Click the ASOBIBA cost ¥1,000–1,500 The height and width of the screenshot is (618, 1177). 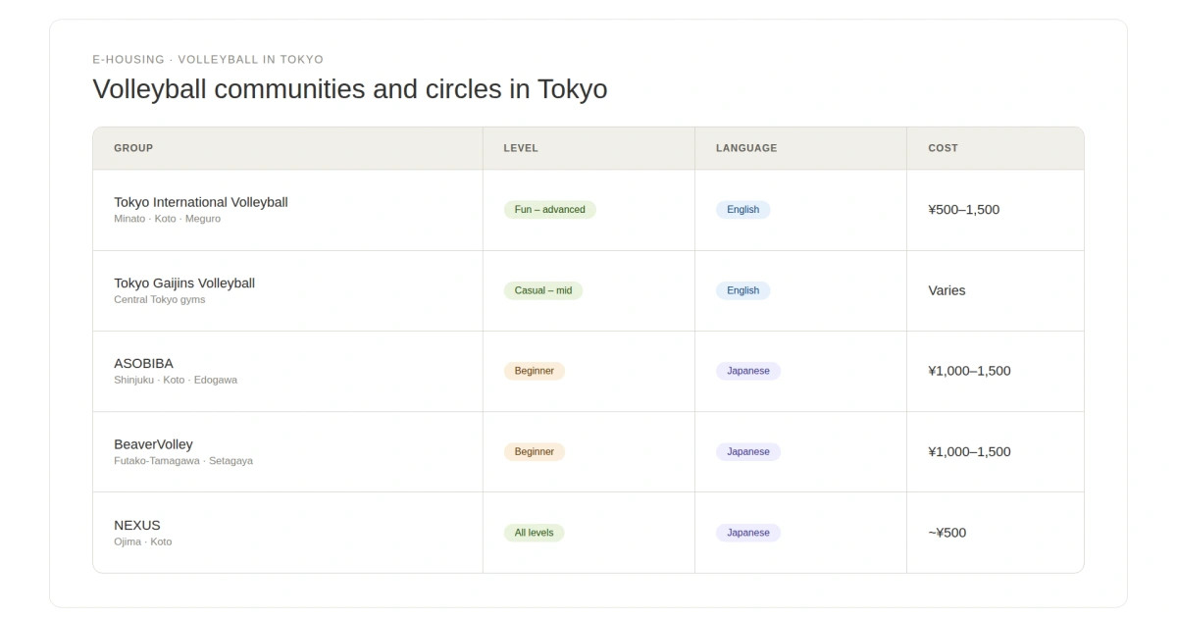pos(969,371)
